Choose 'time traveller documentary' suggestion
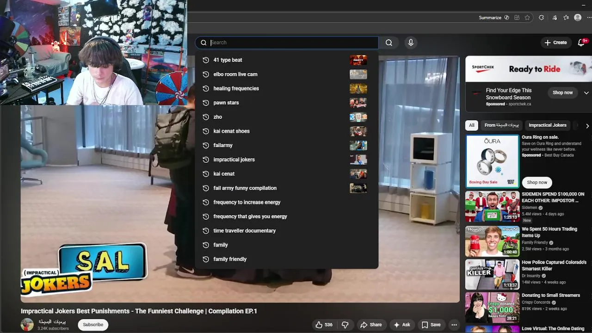The width and height of the screenshot is (592, 333). point(287,231)
